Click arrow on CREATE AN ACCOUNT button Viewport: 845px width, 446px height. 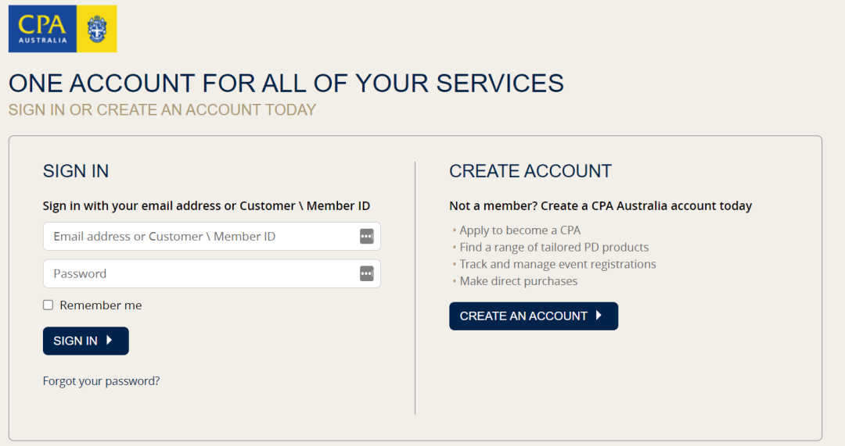pyautogui.click(x=599, y=316)
